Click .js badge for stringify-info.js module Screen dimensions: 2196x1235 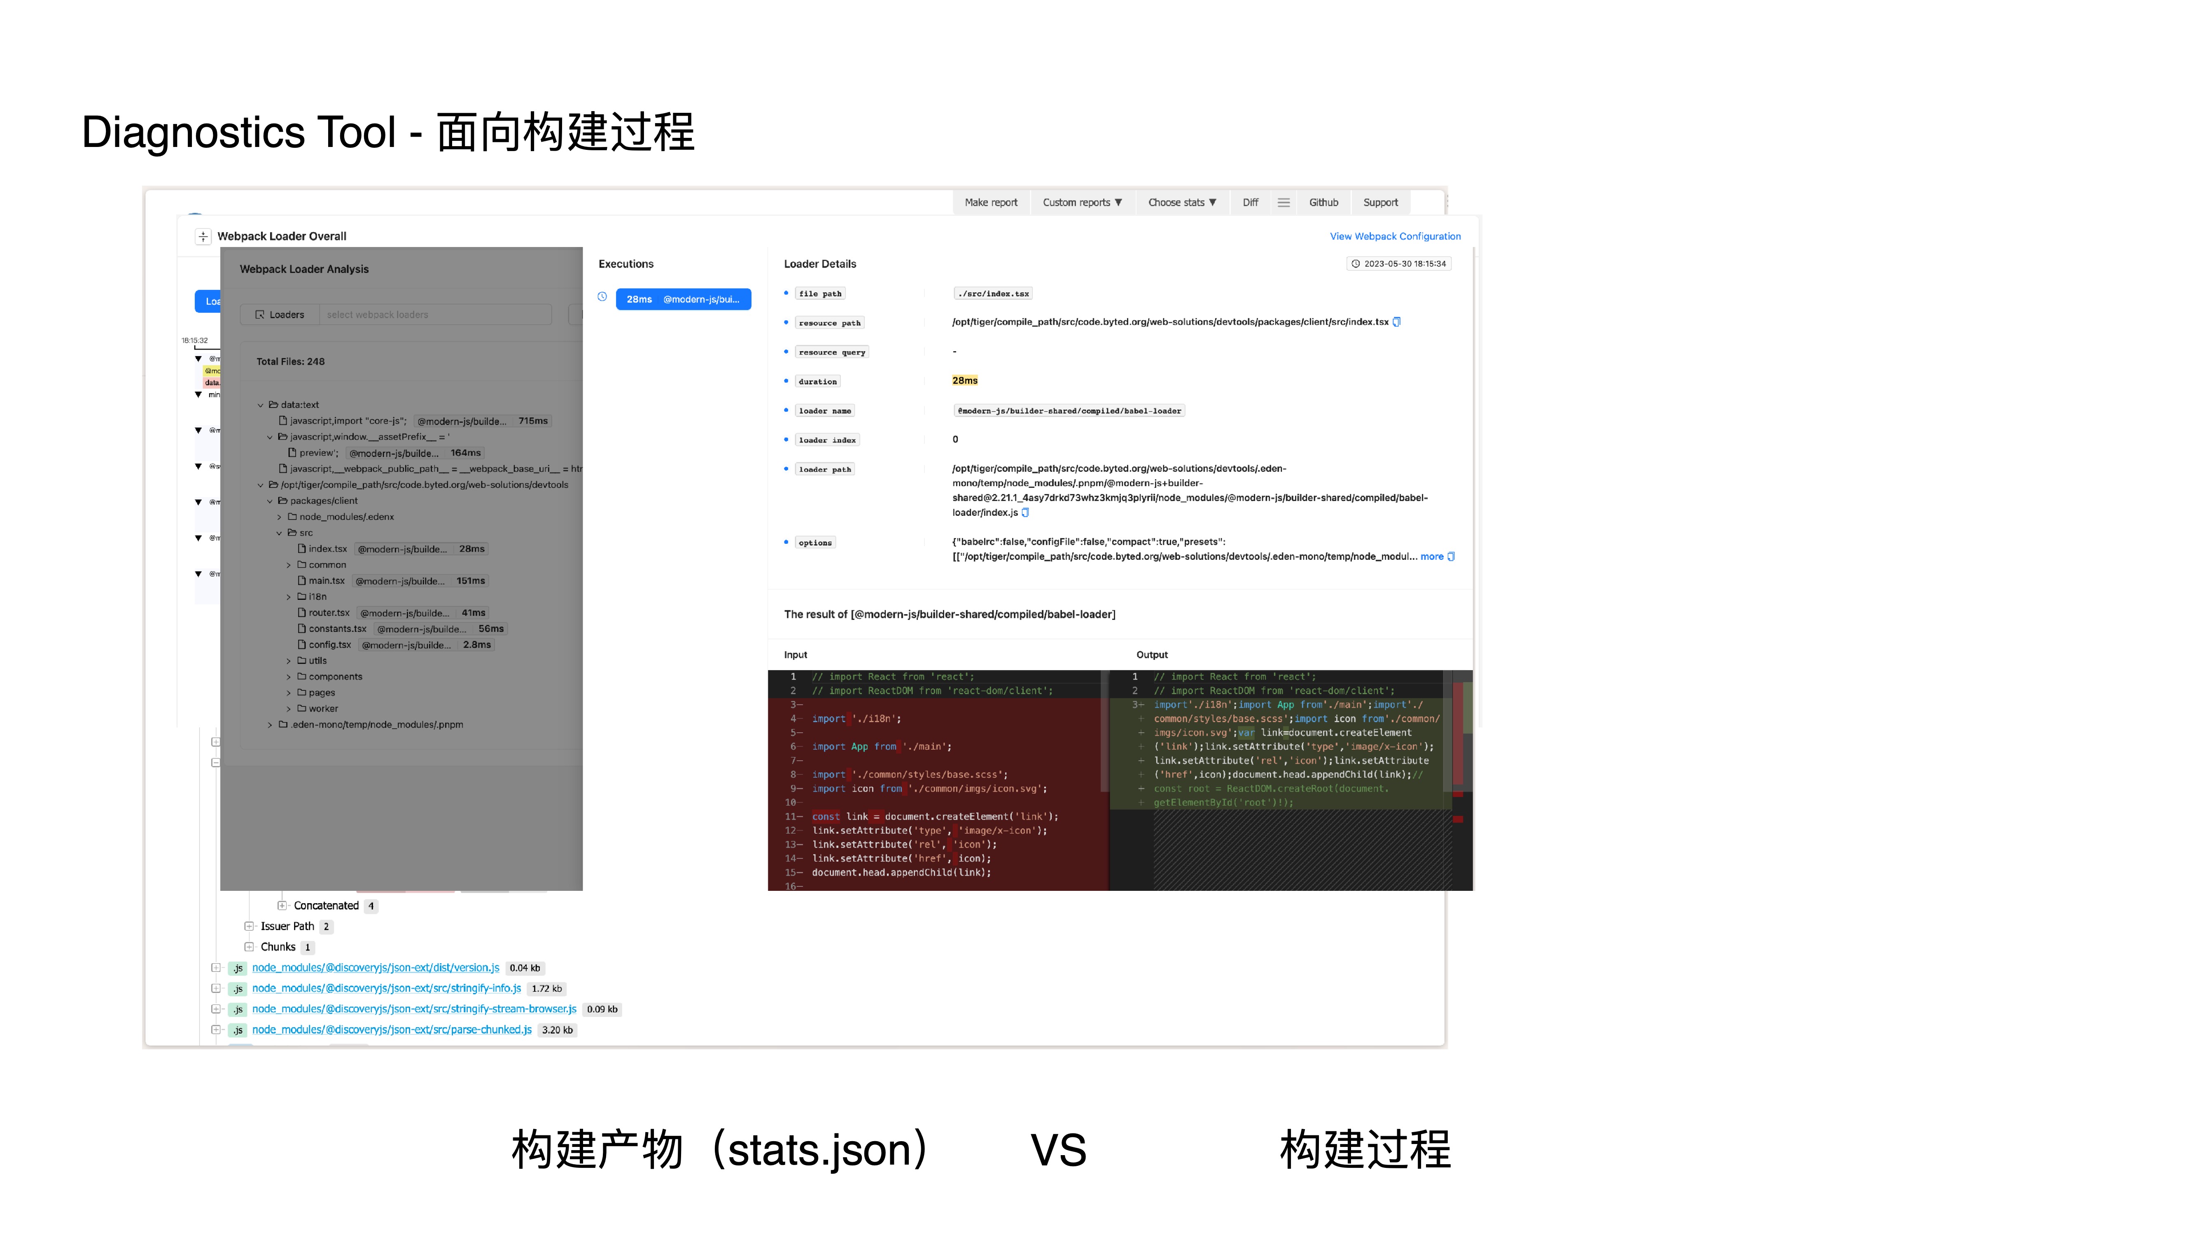(238, 989)
